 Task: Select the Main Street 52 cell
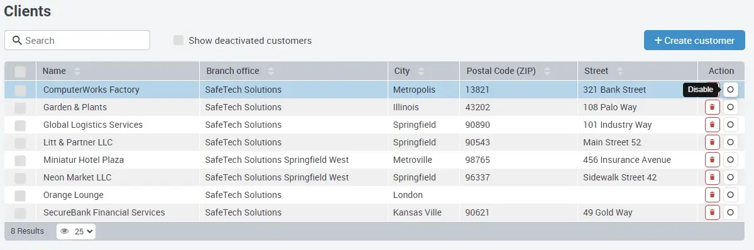tap(612, 142)
